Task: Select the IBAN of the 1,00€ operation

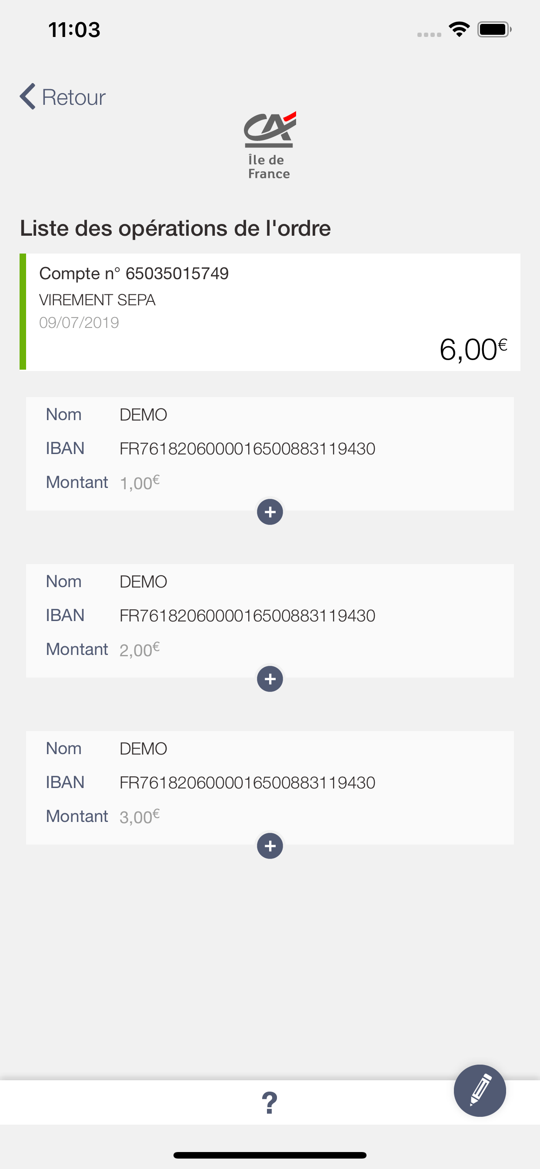Action: pos(247,449)
